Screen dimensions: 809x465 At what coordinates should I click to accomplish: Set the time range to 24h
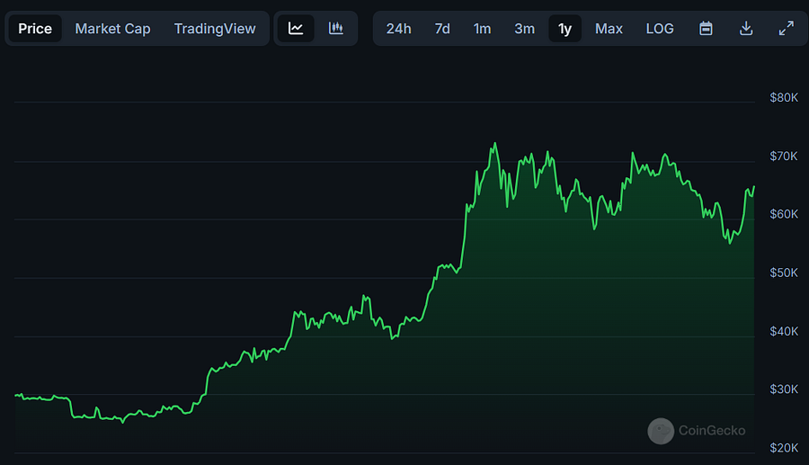click(x=399, y=29)
